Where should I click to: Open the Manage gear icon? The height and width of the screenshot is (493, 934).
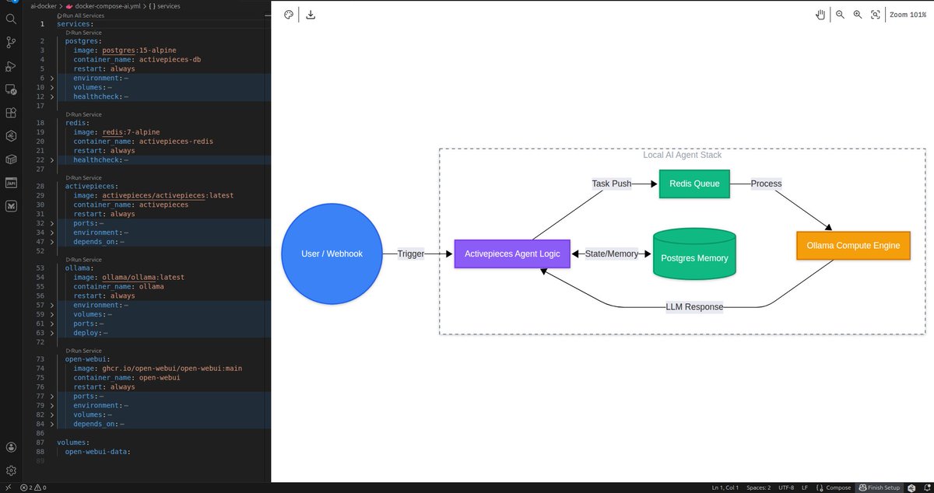[11, 470]
